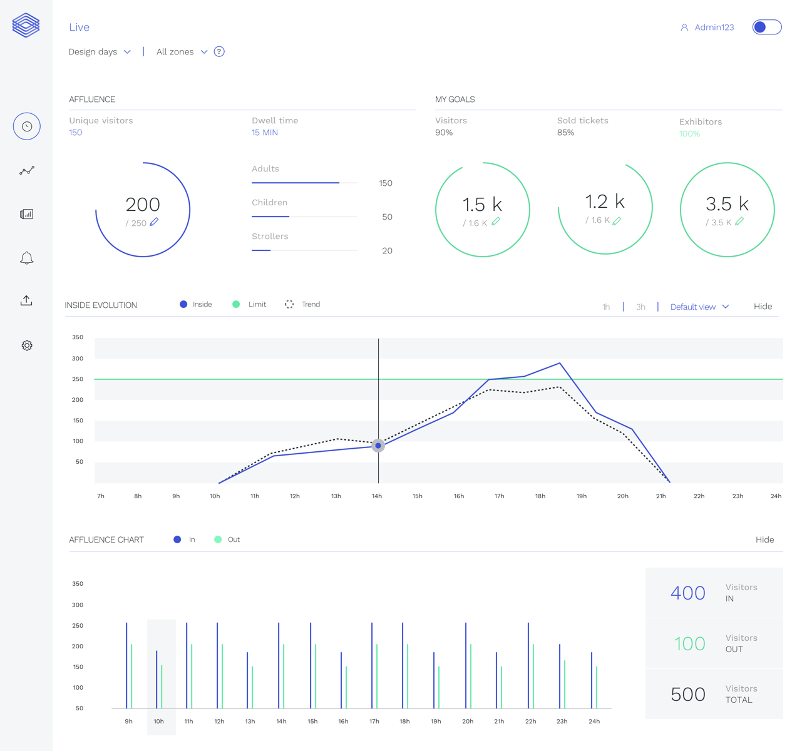Edit the sold tickets 1.6 K goal
802x751 pixels.
point(617,220)
